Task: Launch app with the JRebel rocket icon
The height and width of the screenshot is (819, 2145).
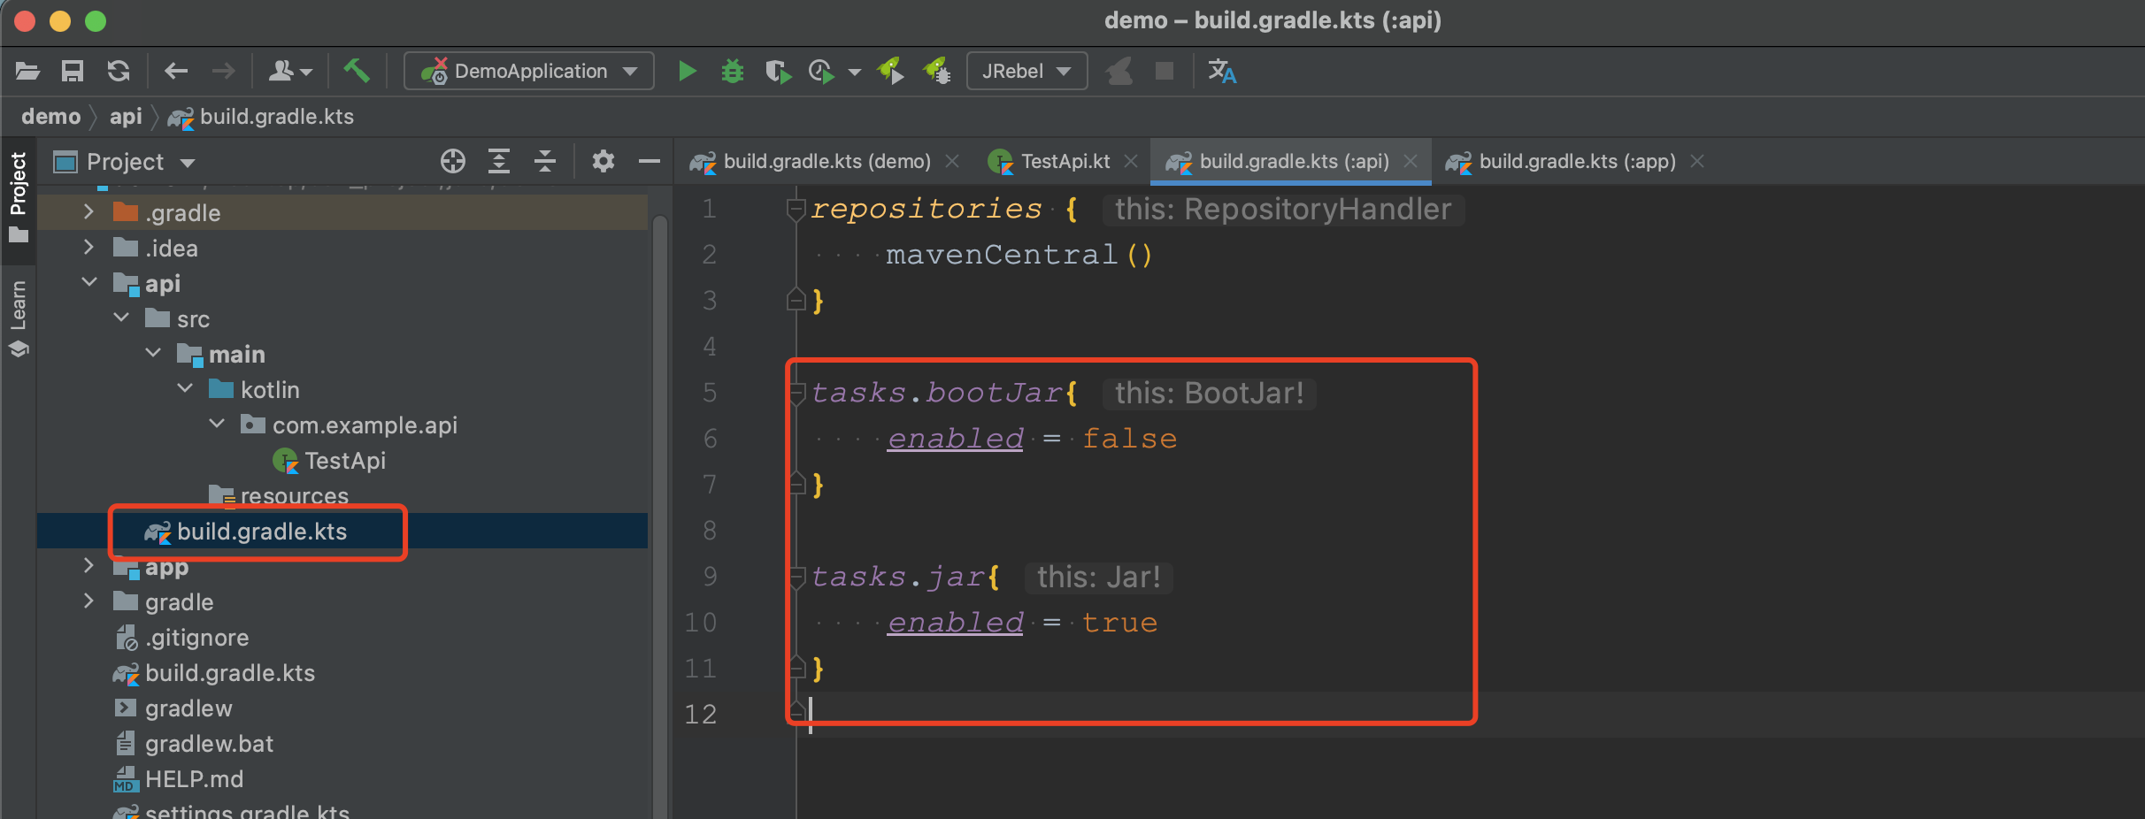Action: [891, 71]
